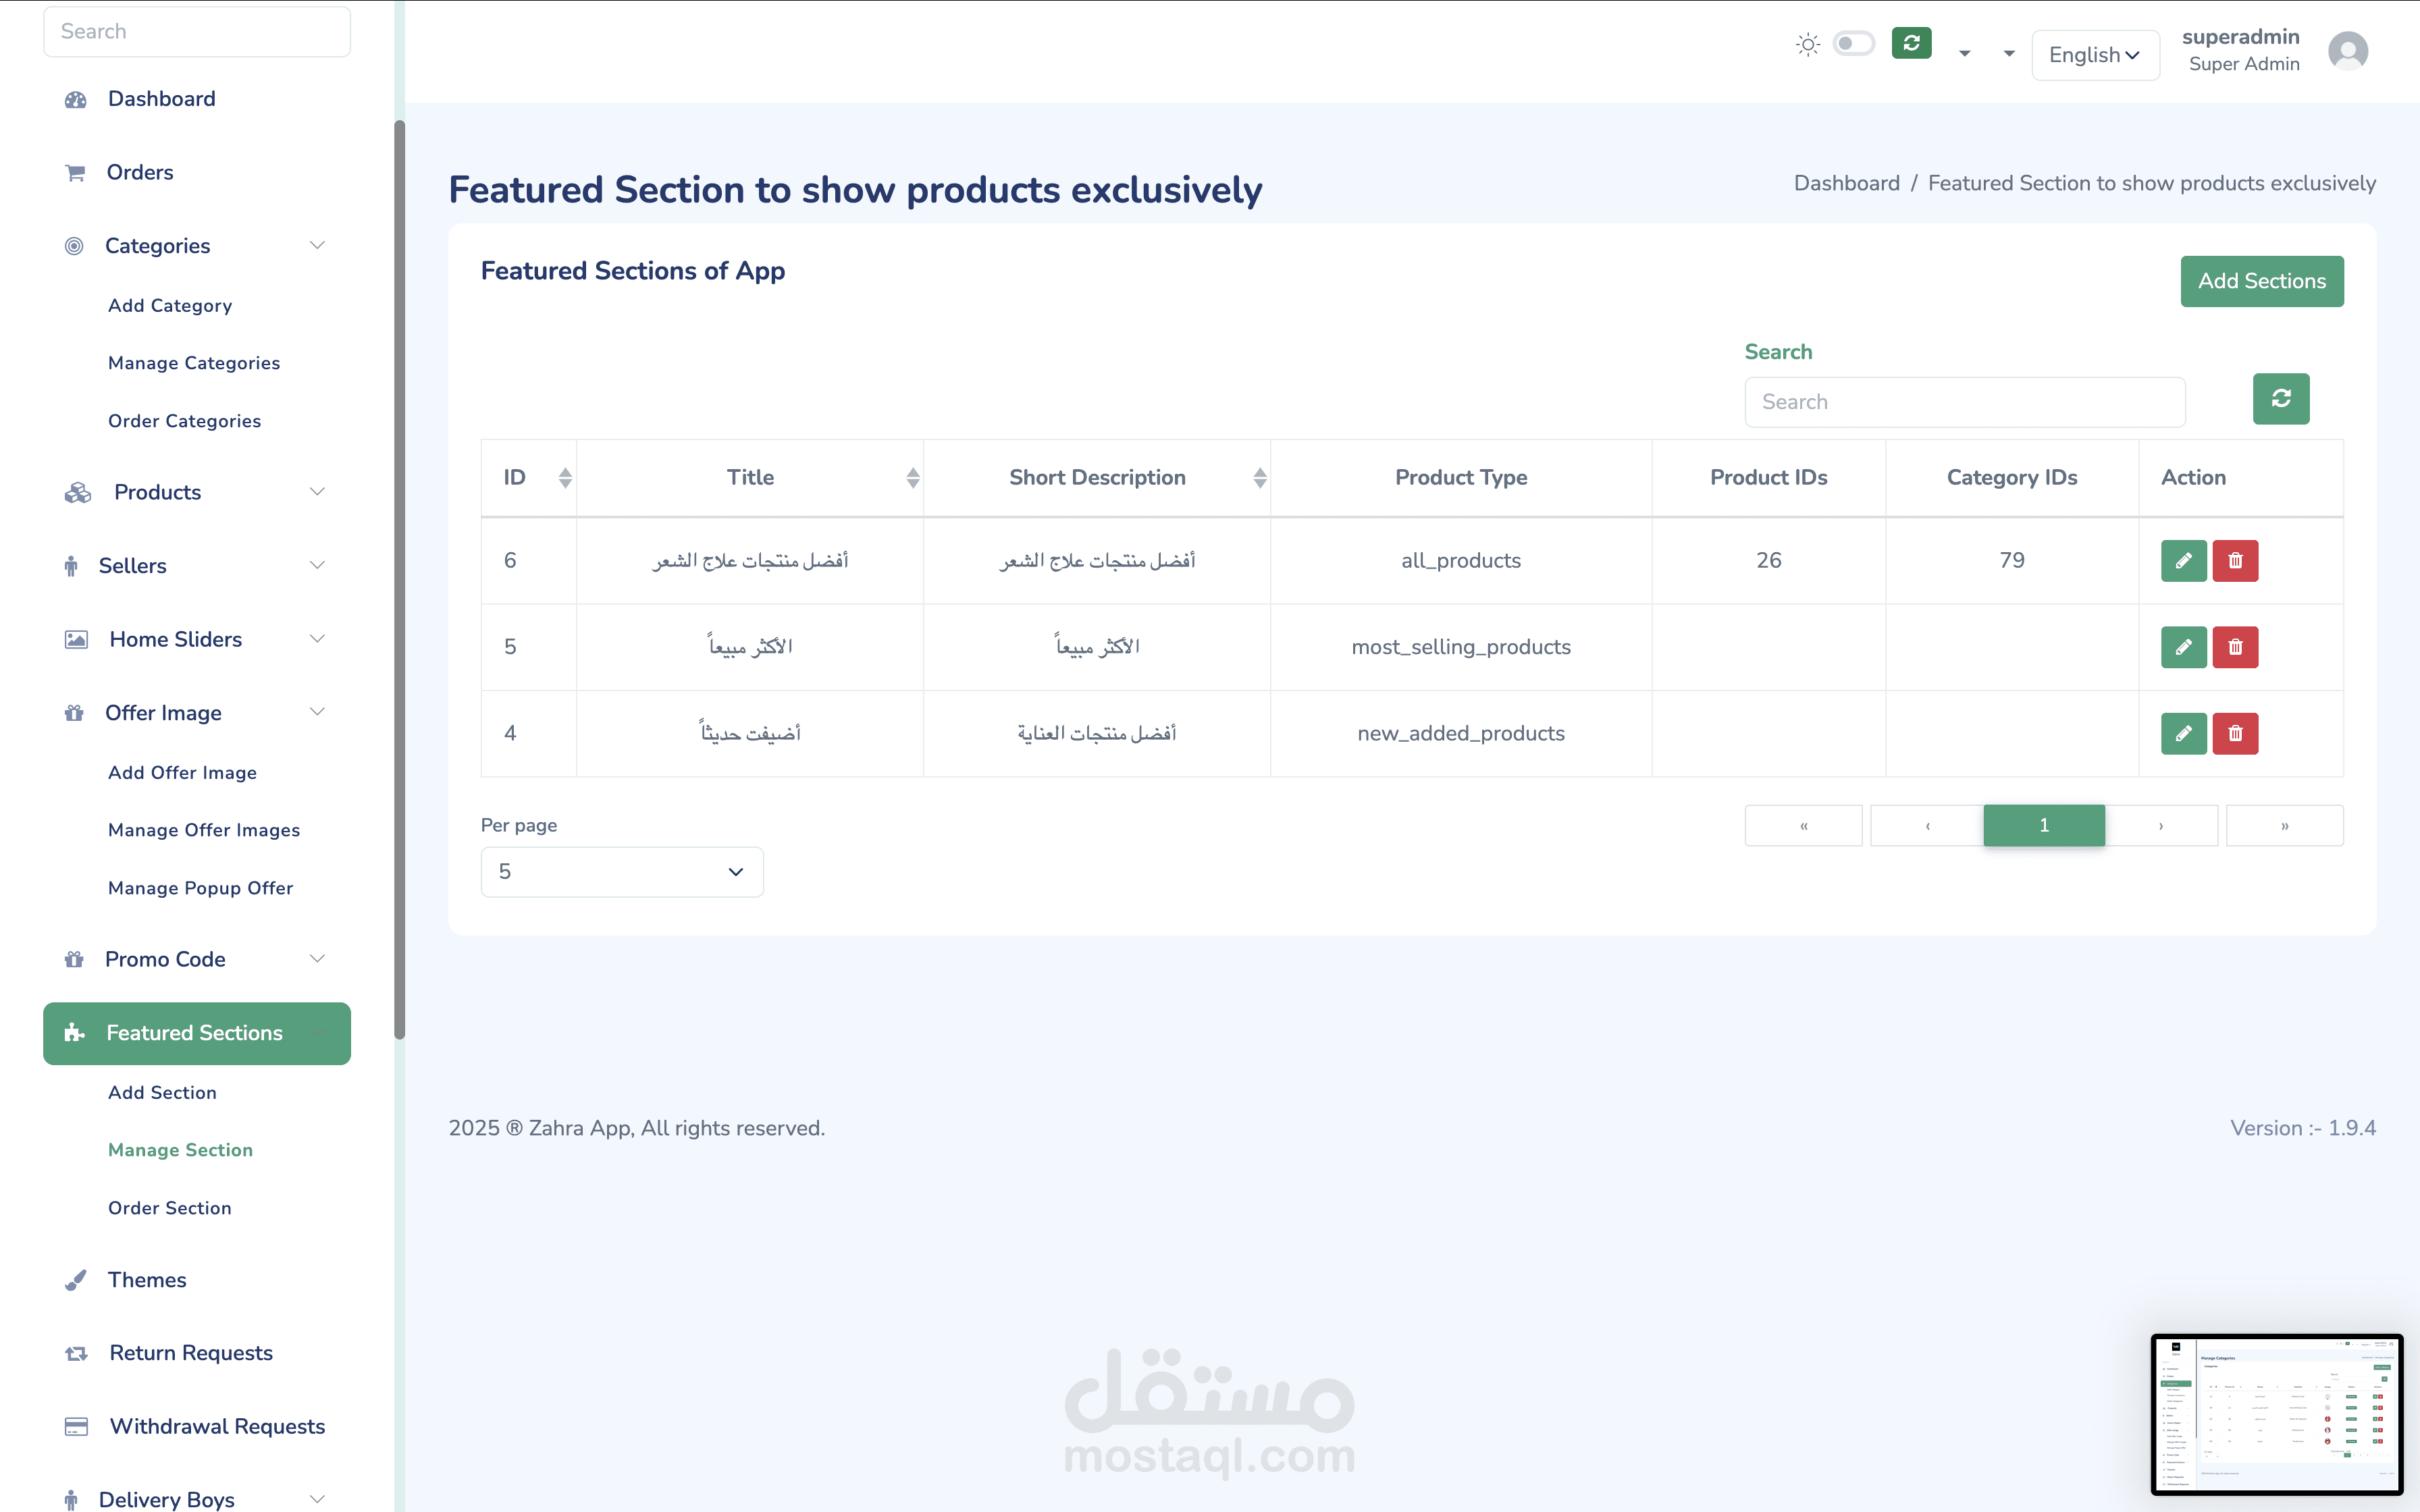Click the Return Requests retweet icon
Screen dimensions: 2420x1512
(76, 1353)
